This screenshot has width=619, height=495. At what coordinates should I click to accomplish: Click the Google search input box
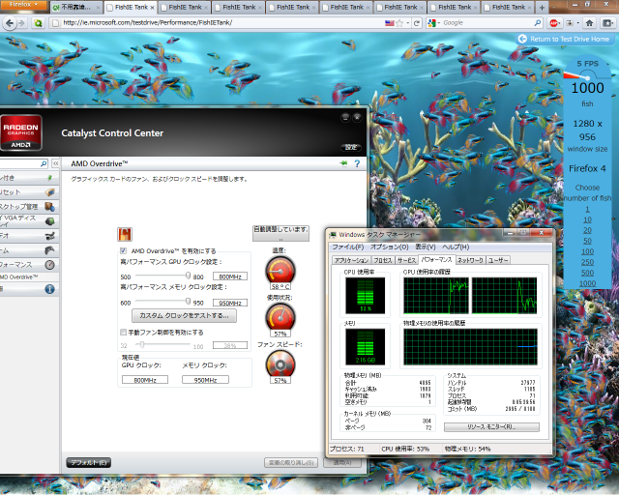click(x=487, y=23)
